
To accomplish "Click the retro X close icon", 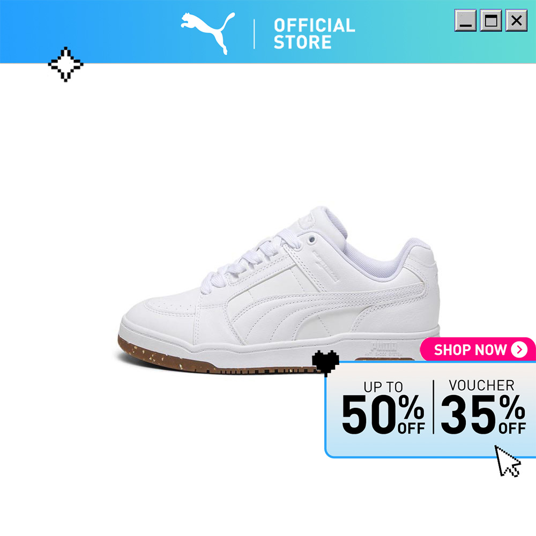I will [x=516, y=20].
